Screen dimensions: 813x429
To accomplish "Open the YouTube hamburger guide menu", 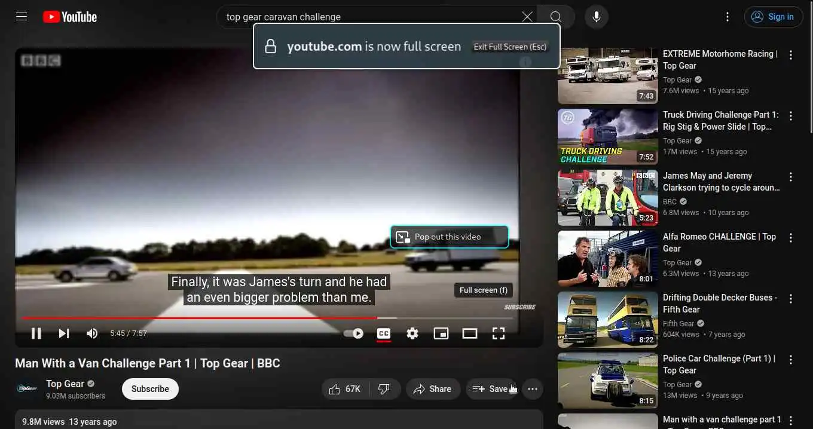I will pos(22,17).
